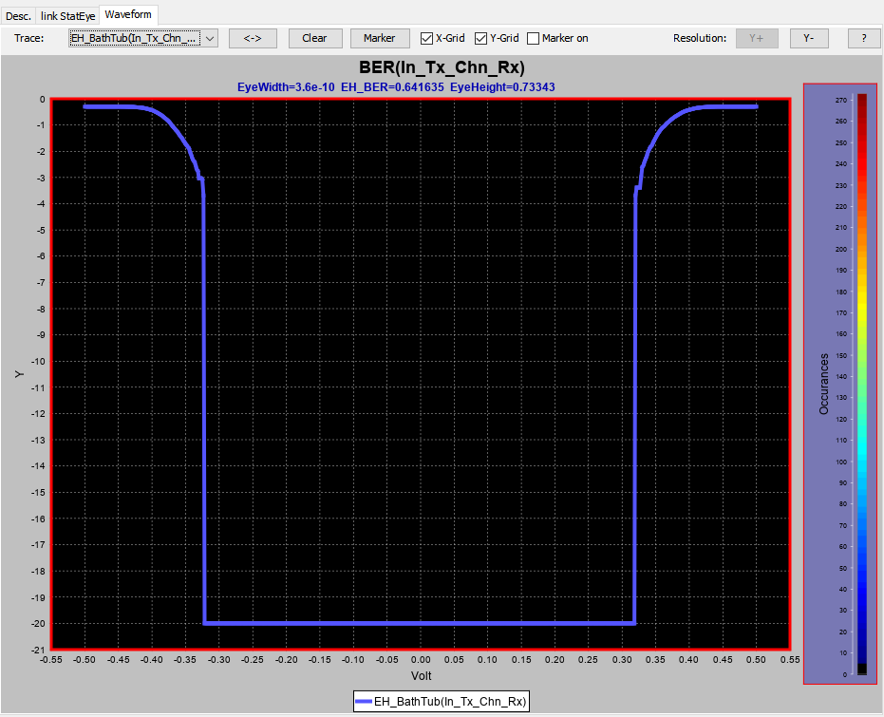Select the Waveform tab
The height and width of the screenshot is (717, 884).
click(128, 14)
